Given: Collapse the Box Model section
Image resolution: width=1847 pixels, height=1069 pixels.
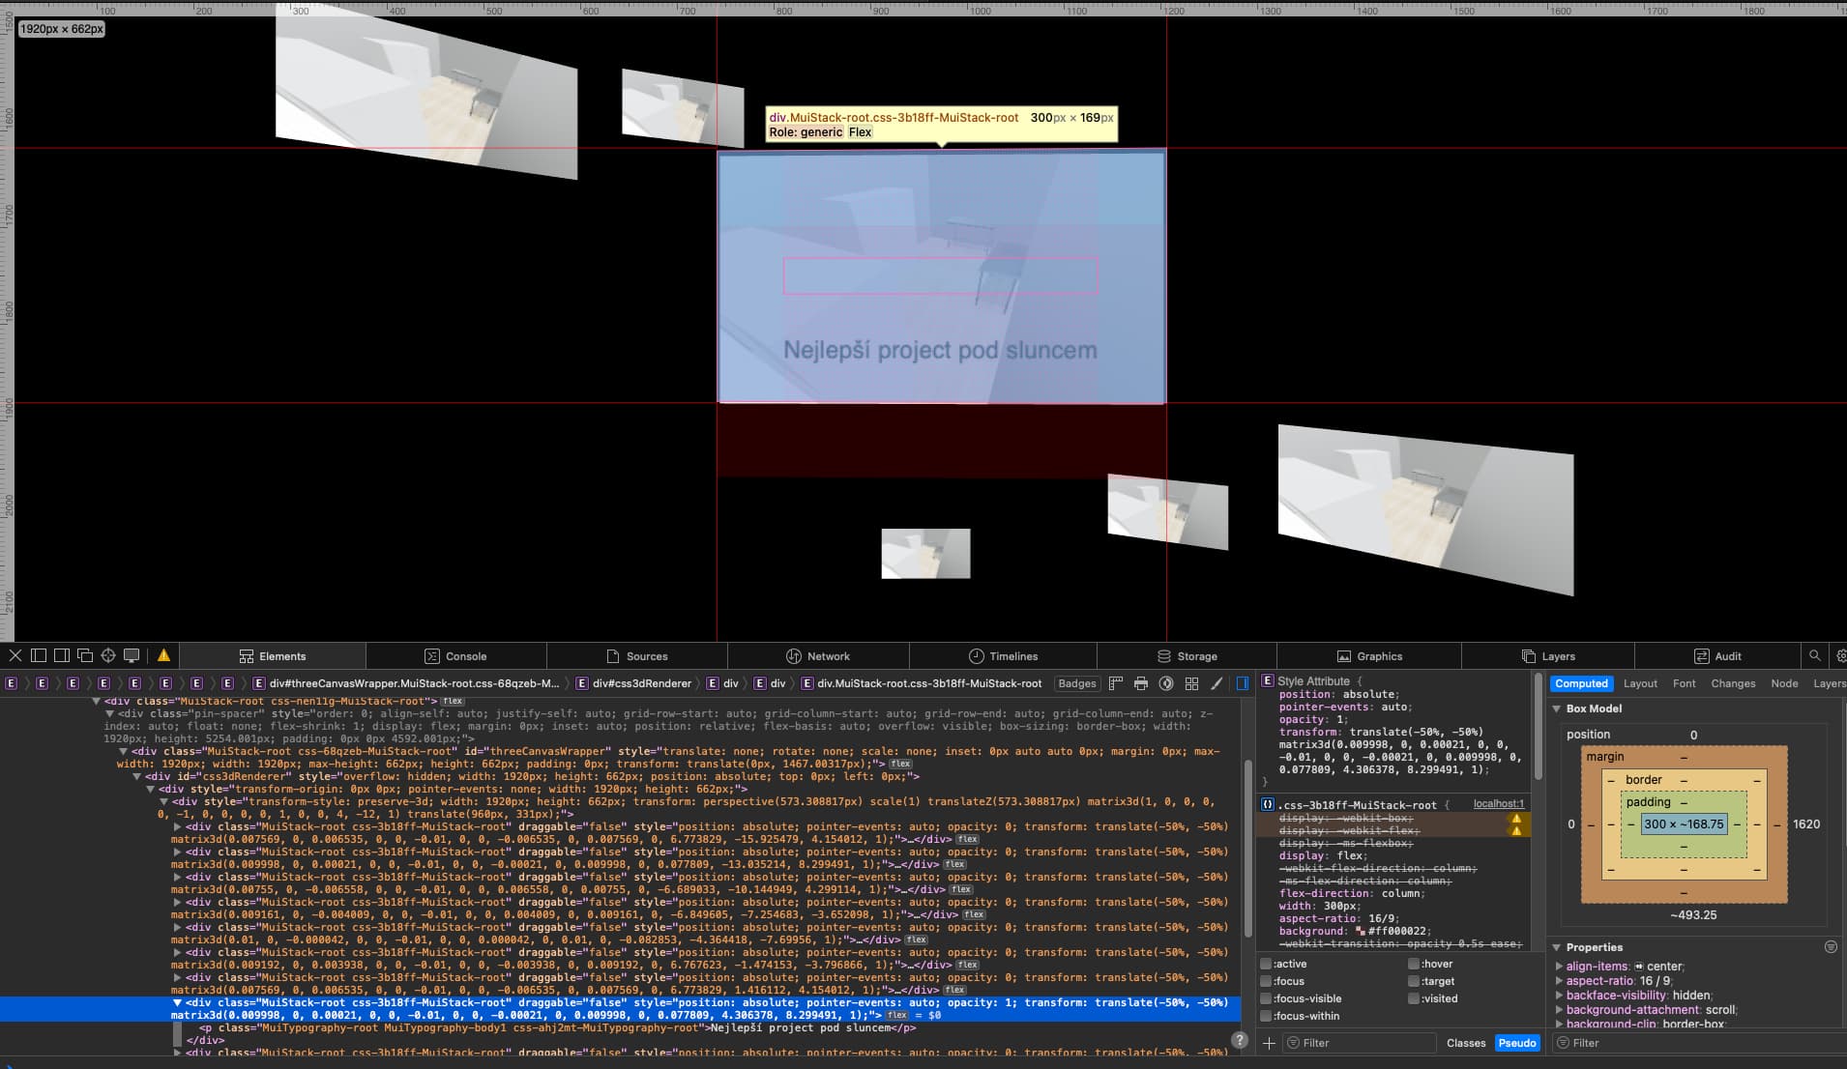Looking at the screenshot, I should tap(1559, 708).
